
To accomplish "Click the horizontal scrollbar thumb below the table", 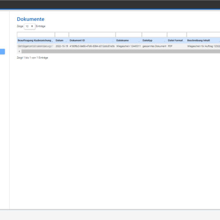I will click(x=121, y=51).
